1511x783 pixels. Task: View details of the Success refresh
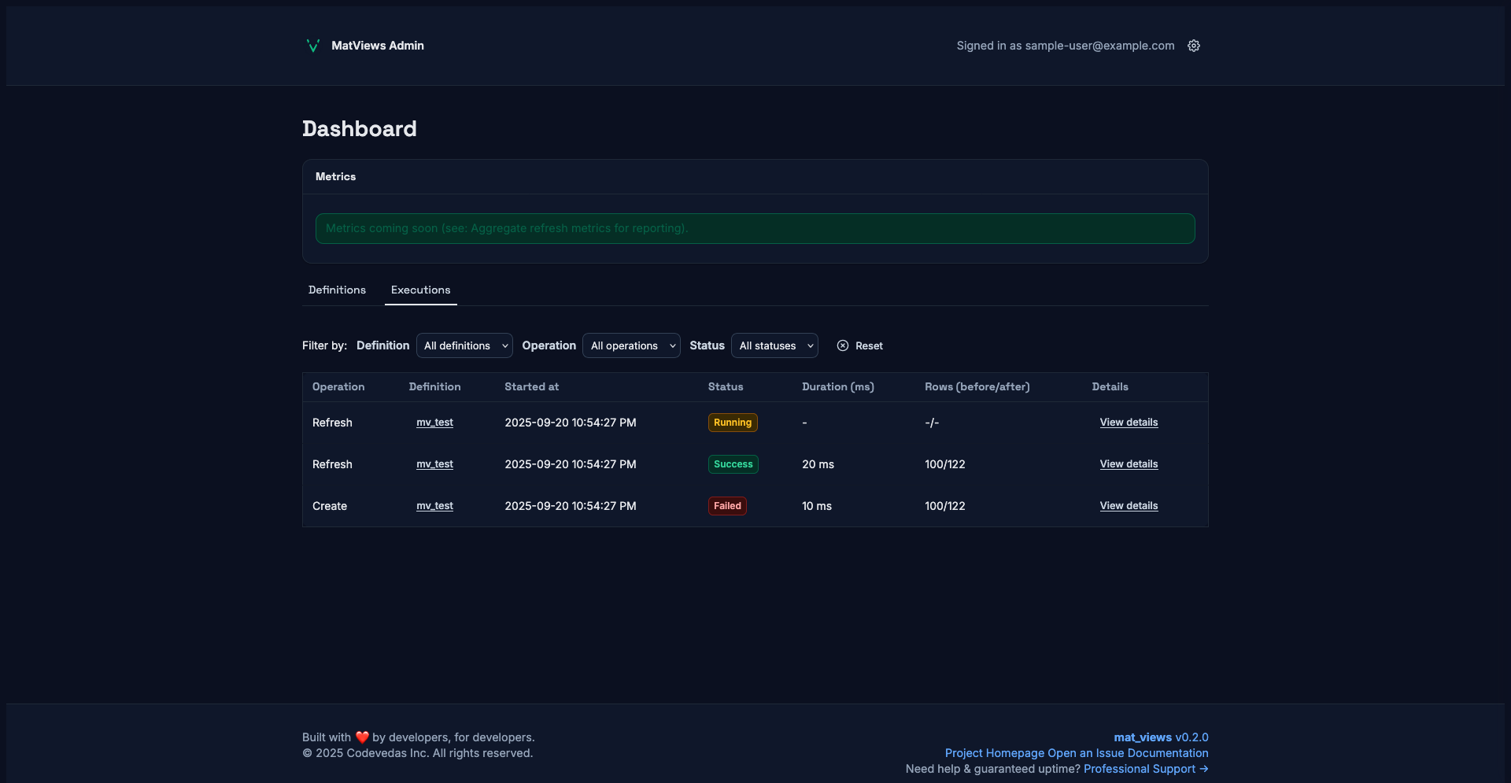tap(1129, 464)
